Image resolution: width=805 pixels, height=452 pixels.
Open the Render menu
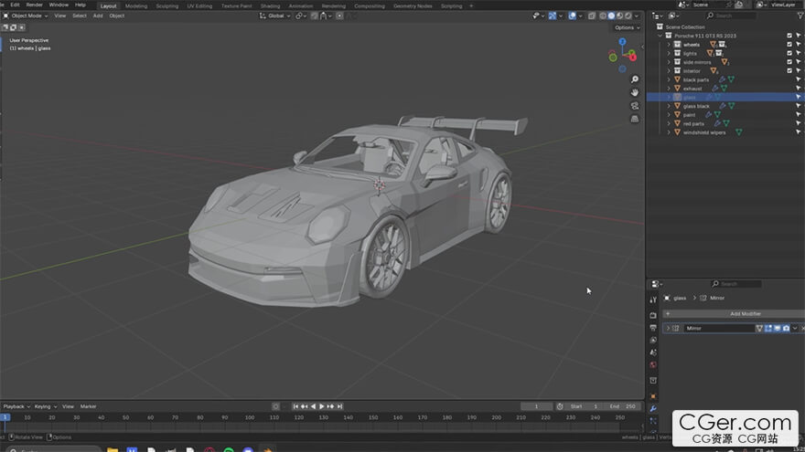pyautogui.click(x=34, y=5)
